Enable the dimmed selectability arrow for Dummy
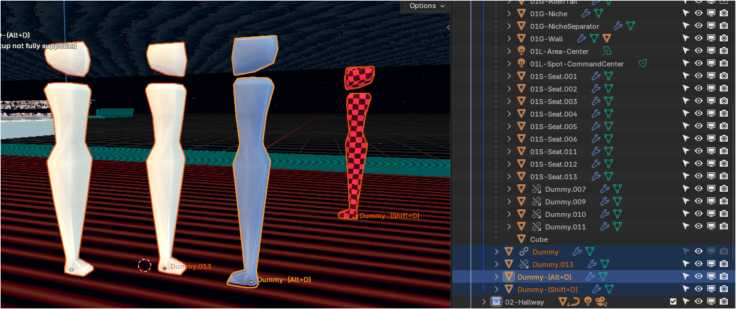736x309 pixels. tap(686, 252)
